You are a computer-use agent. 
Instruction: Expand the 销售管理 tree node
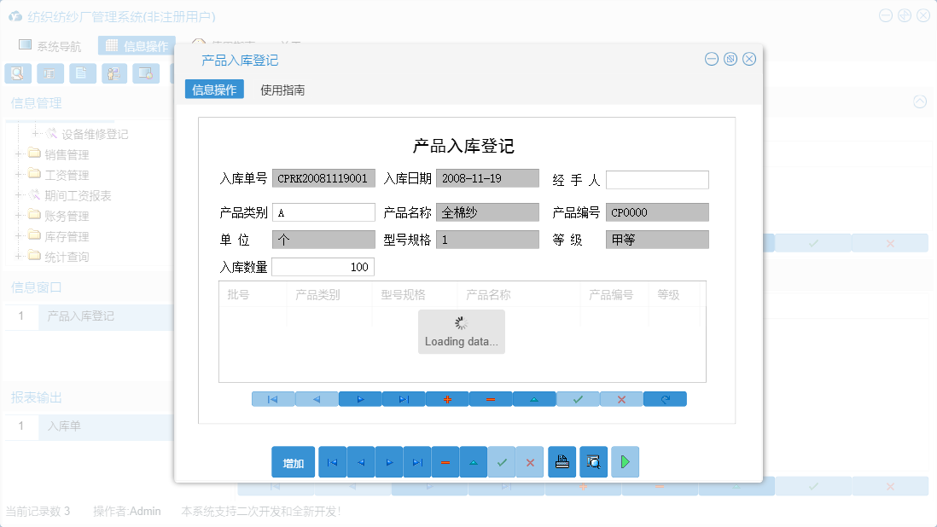pos(19,154)
